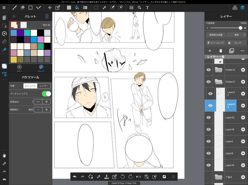Open settings gear for Folder12

click(243, 70)
